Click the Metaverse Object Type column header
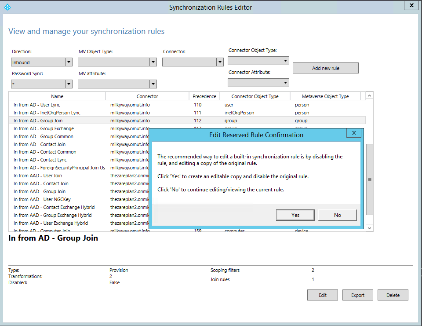The width and height of the screenshot is (422, 326). (325, 96)
